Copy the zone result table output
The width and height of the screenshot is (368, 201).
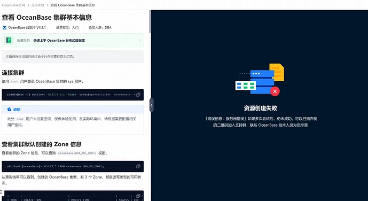[138, 196]
